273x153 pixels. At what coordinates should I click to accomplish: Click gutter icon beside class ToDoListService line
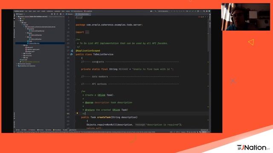point(72,54)
